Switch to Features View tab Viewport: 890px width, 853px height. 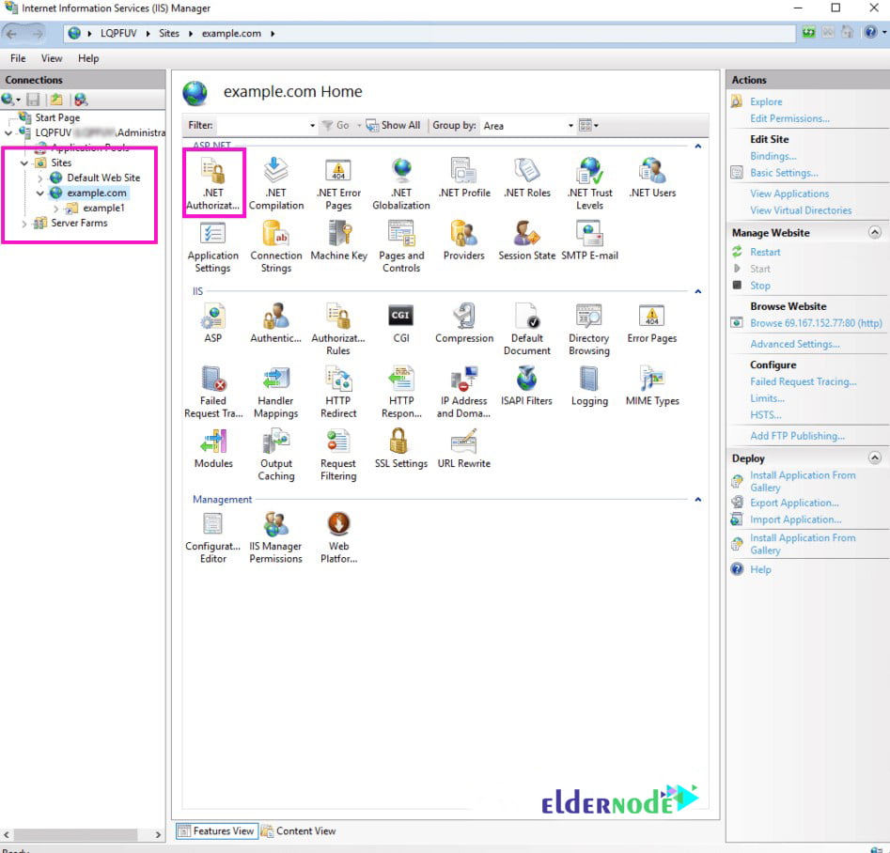click(216, 831)
